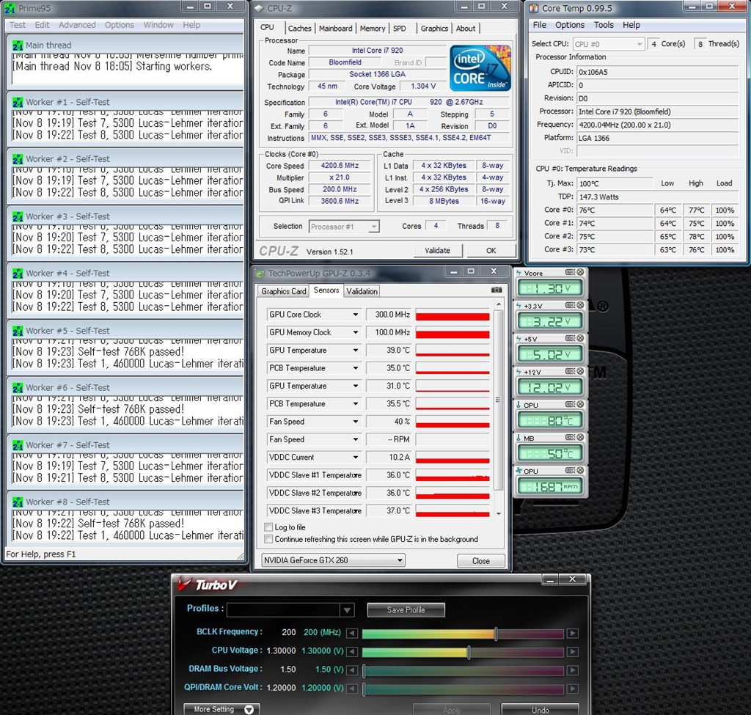This screenshot has width=751, height=715.
Task: Open Prime95 Options menu
Action: pyautogui.click(x=120, y=25)
